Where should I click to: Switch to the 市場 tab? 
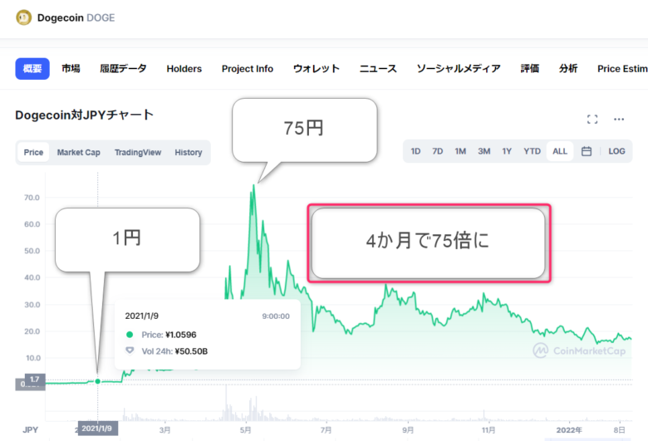click(71, 69)
